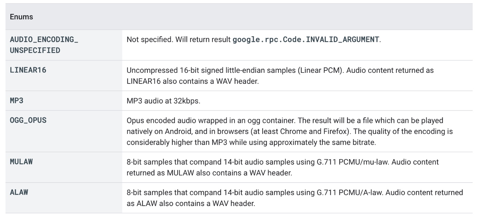Click the 'Not specified. Will return result' text

(179, 39)
